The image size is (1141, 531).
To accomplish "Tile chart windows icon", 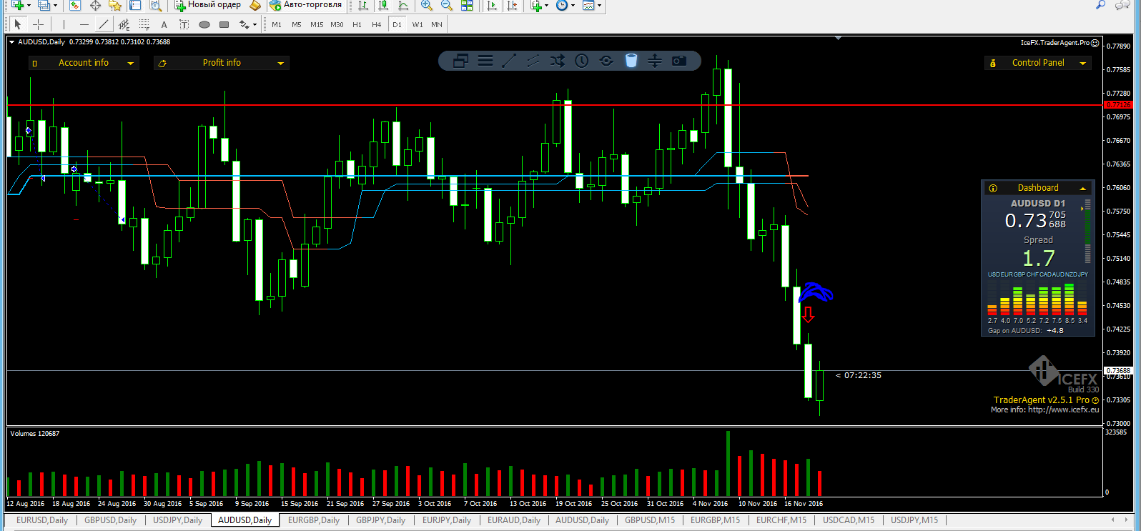I will (x=467, y=5).
